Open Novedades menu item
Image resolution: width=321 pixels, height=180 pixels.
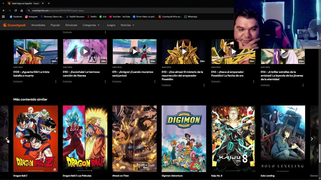click(x=38, y=25)
